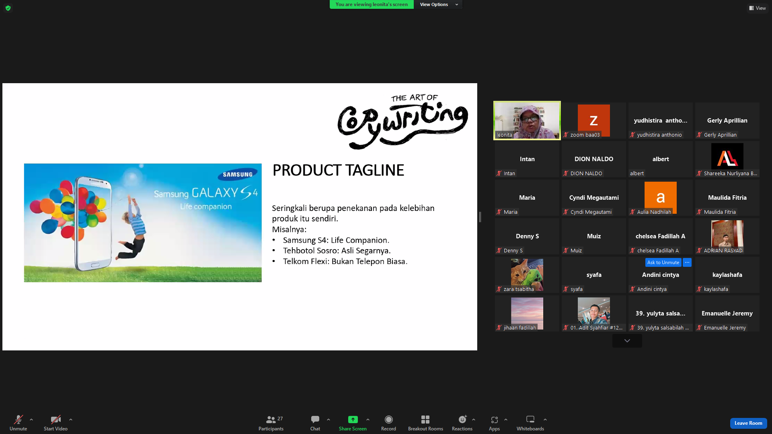772x434 pixels.
Task: Select Gerly Aprillian participant tile
Action: 727,121
